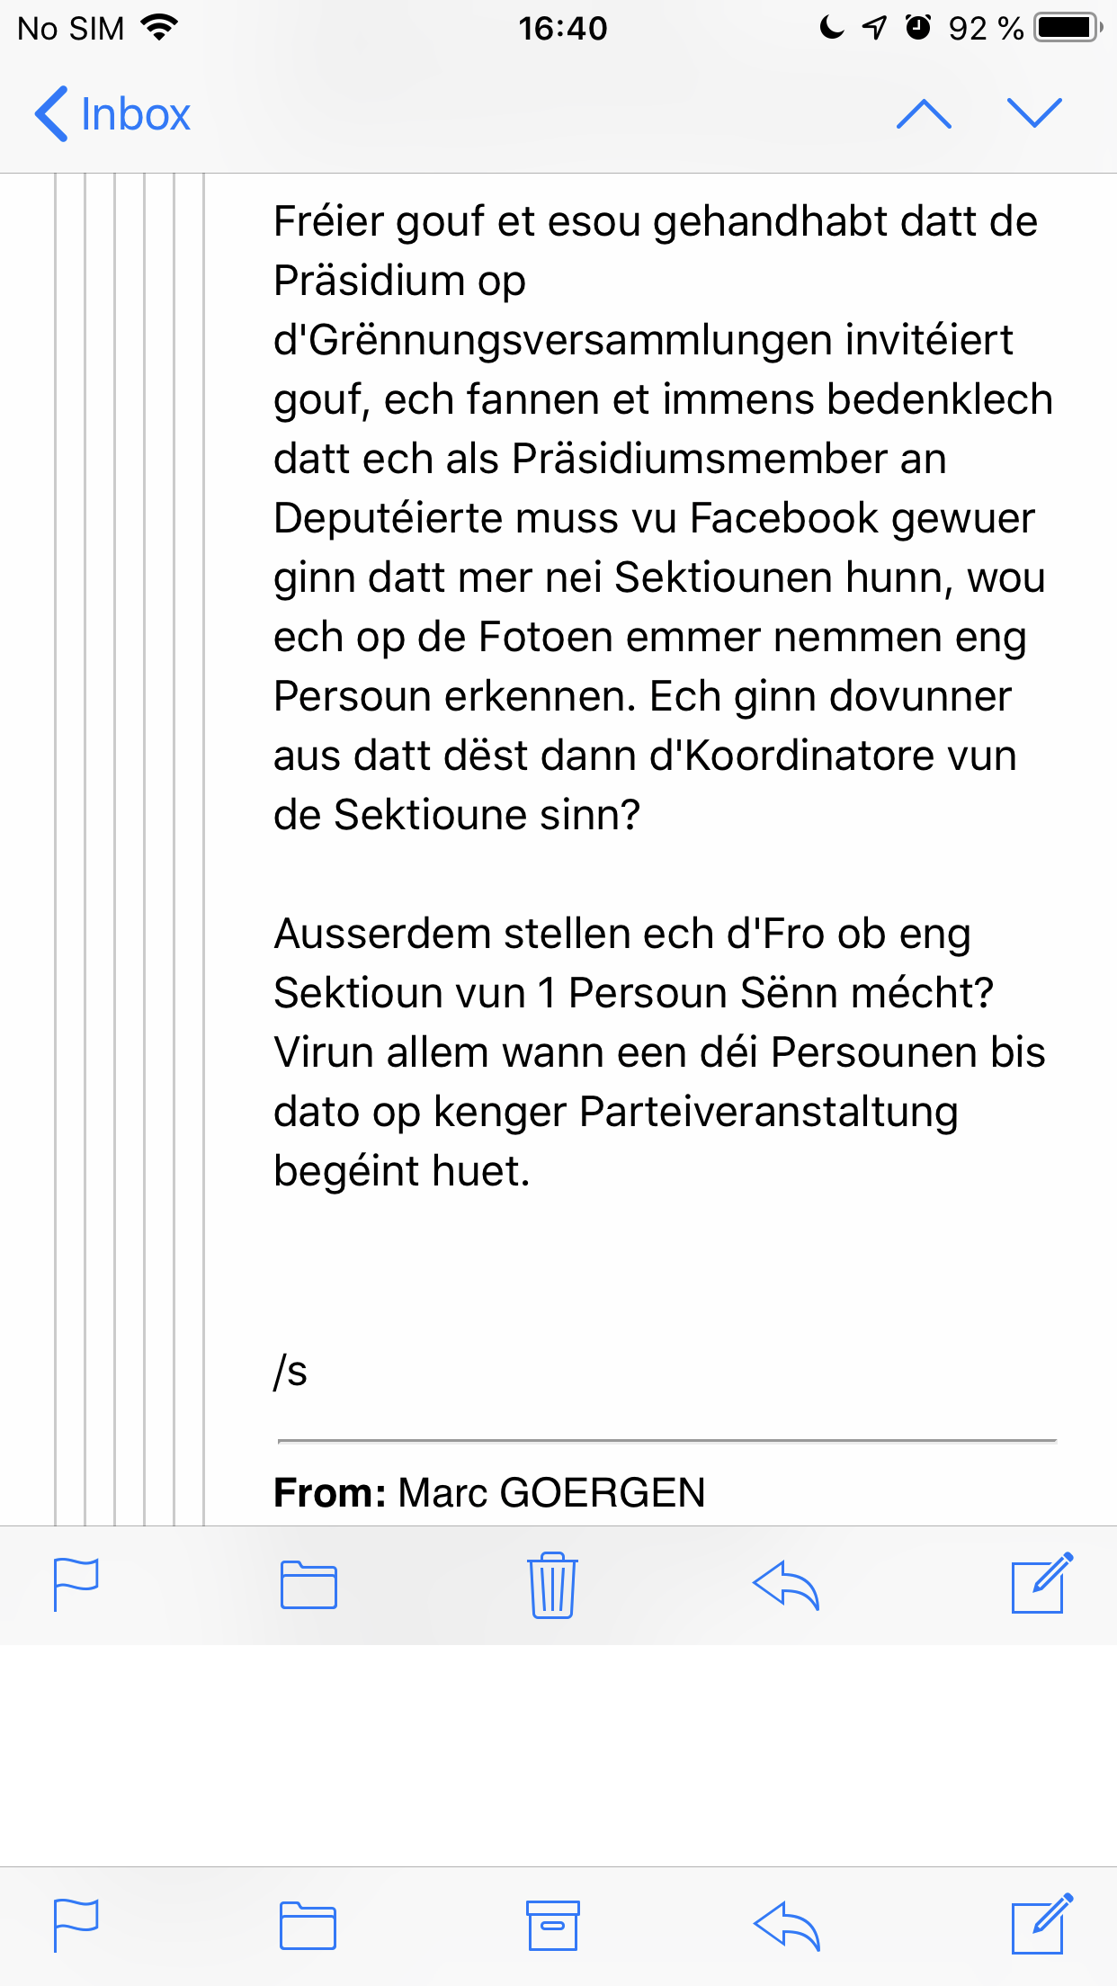Screen dimensions: 1117x1986
Task: Compose new message from the trash toolbar
Action: click(x=1041, y=1583)
